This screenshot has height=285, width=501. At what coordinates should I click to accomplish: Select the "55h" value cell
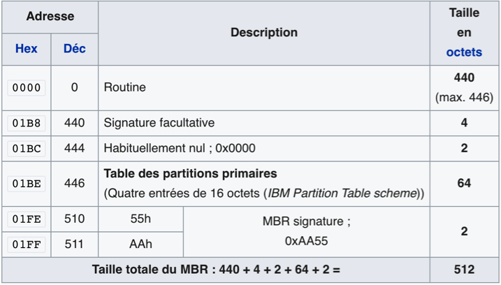click(x=140, y=219)
